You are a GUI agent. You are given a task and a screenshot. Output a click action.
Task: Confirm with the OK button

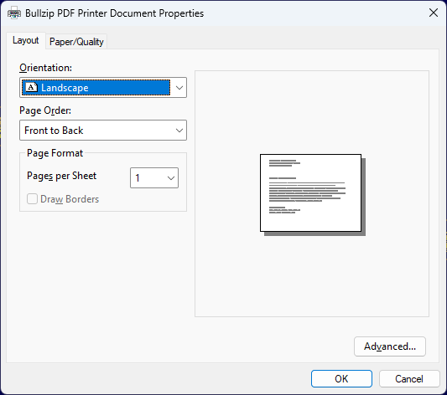[341, 378]
